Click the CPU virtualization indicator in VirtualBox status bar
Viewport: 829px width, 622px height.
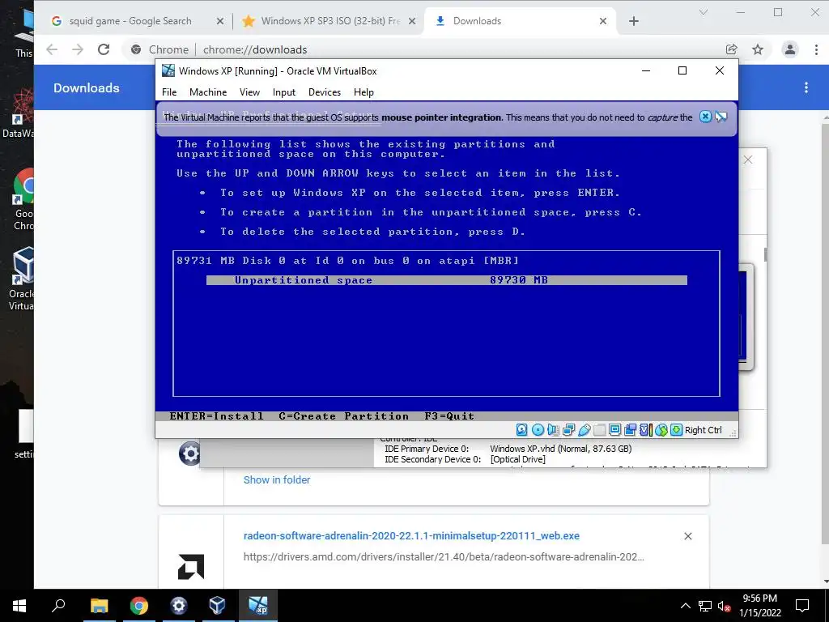(645, 430)
